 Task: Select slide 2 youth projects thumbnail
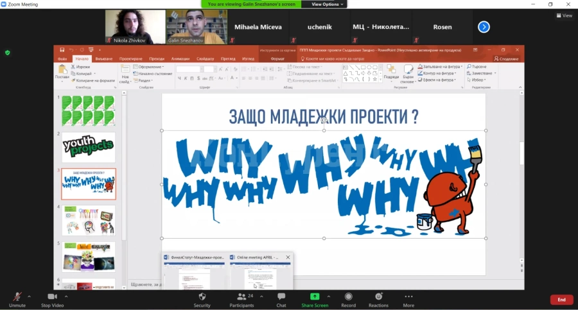(x=89, y=147)
